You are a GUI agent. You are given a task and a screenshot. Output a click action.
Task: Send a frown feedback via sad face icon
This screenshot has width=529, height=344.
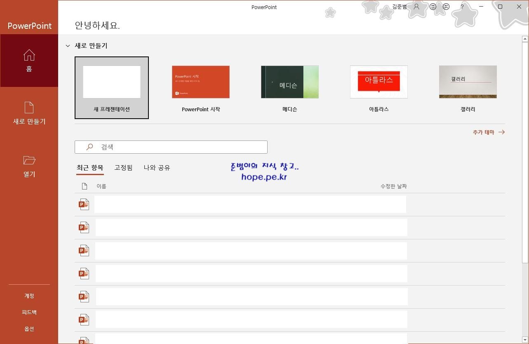(x=446, y=7)
